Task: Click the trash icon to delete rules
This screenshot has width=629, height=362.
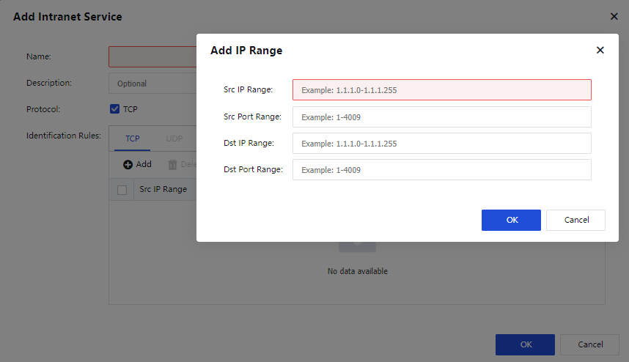Action: point(173,165)
